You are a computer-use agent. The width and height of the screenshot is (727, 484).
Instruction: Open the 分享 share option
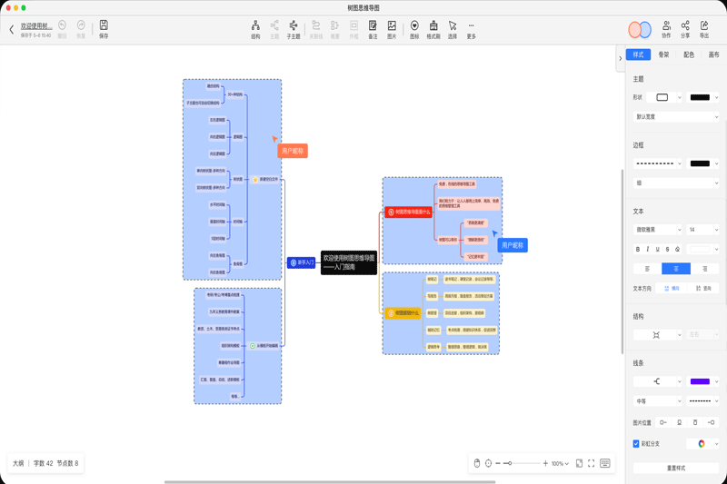click(685, 29)
